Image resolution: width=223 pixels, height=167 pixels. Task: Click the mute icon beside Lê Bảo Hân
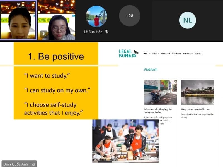click(x=106, y=32)
